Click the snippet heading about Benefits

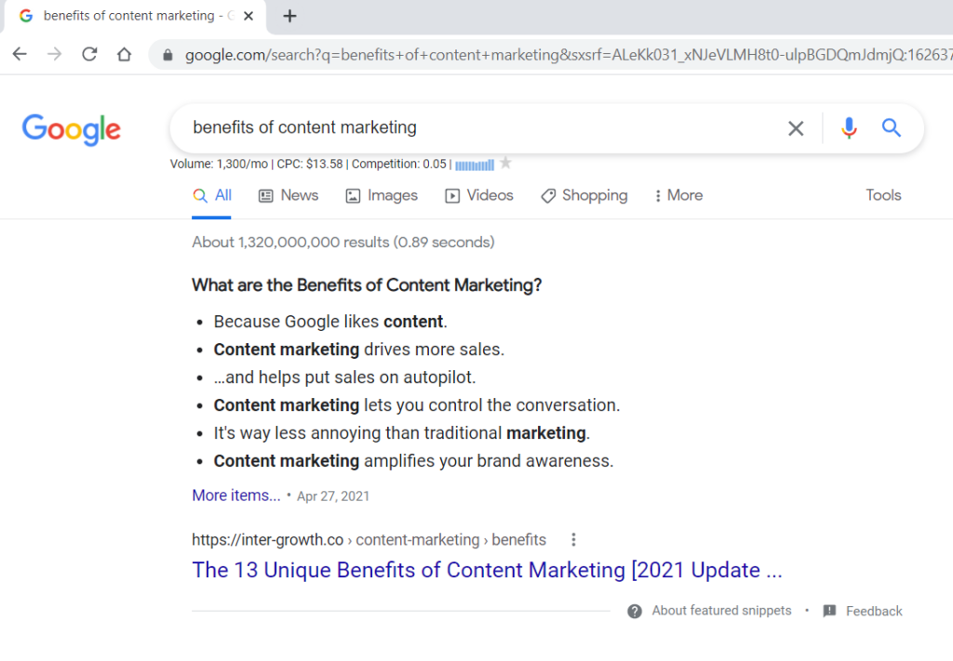click(x=367, y=285)
